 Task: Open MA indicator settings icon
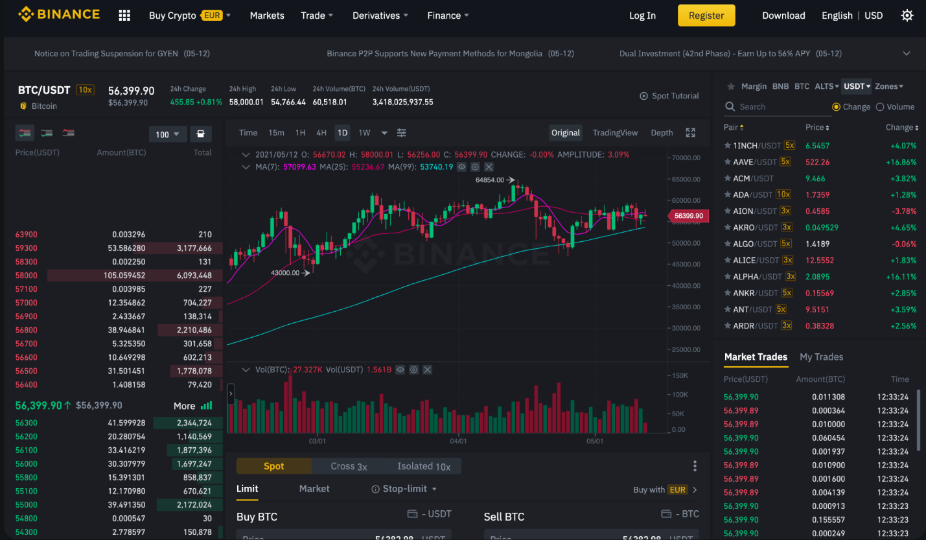(475, 167)
